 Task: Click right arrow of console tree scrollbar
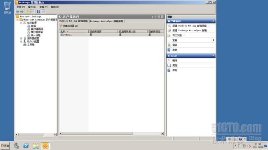(55, 134)
